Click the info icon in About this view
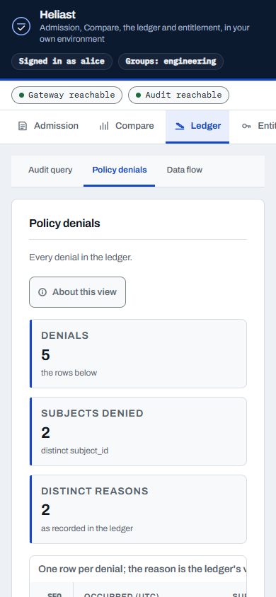 (x=42, y=292)
